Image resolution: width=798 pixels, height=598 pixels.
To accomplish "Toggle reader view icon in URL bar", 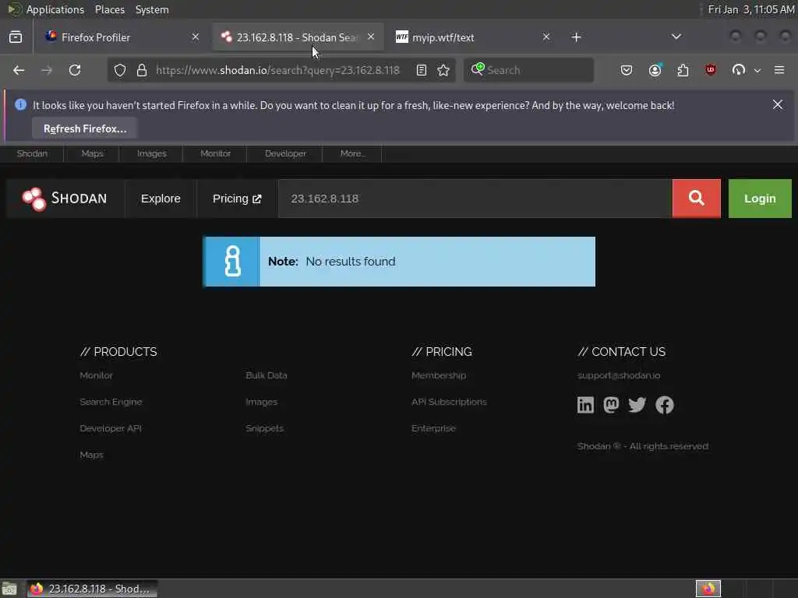I will pyautogui.click(x=422, y=70).
